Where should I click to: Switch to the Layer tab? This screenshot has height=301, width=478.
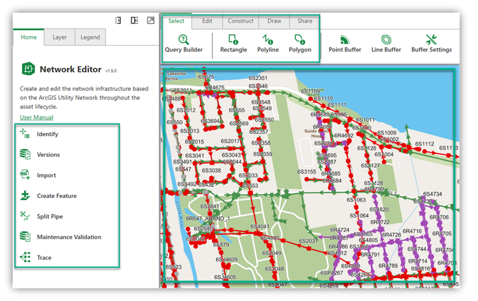point(59,37)
